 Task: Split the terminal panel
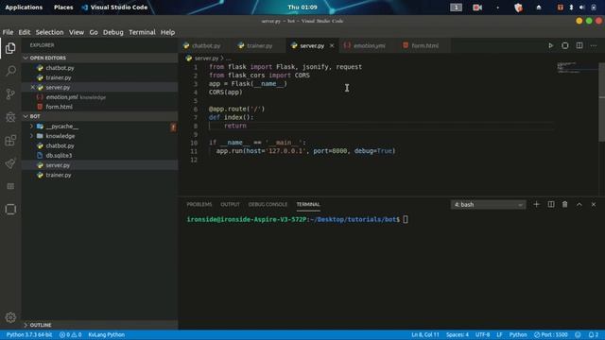tap(551, 204)
